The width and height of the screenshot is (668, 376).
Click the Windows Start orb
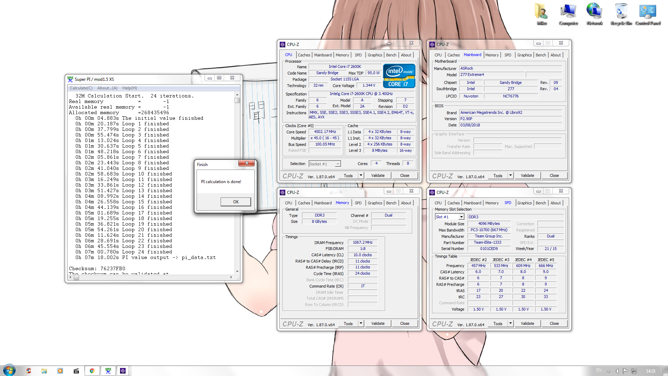[9, 370]
